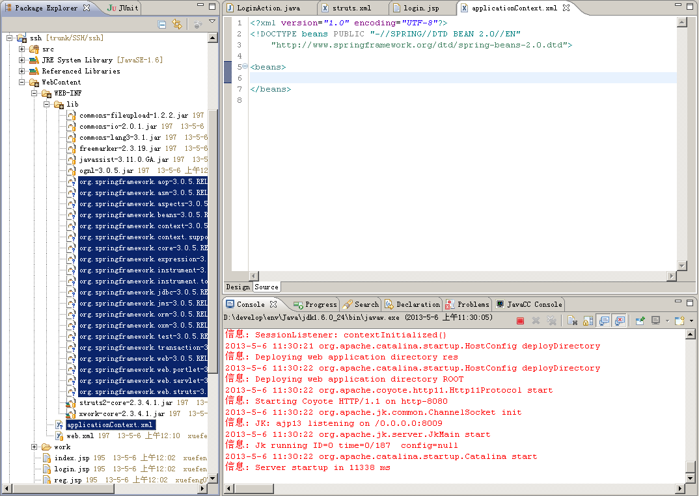Collapse the WEB-INF folder

(x=34, y=94)
